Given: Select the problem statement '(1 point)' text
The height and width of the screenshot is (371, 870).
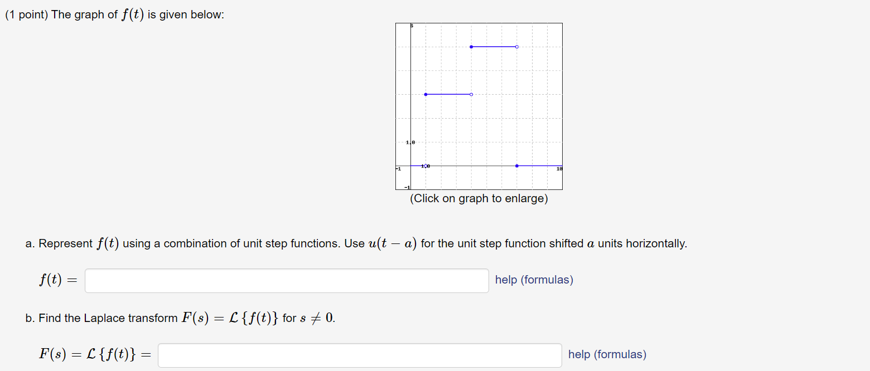Looking at the screenshot, I should [x=27, y=14].
